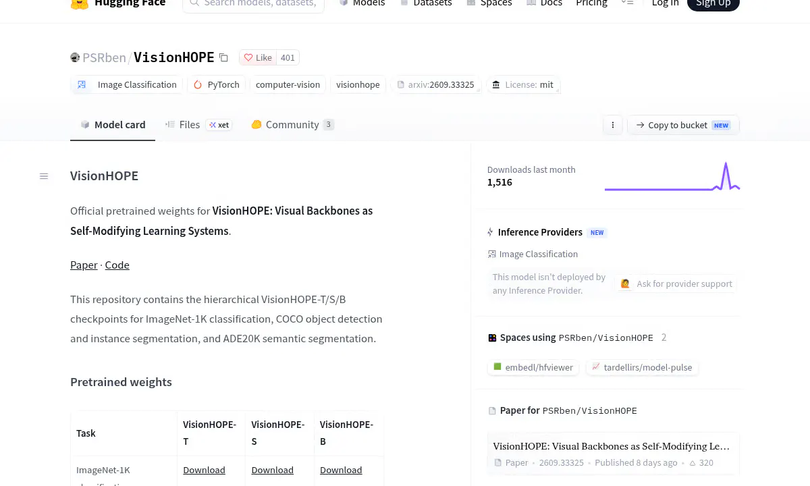
Task: Open the arxiv:2609.33325 tag
Action: pos(436,84)
